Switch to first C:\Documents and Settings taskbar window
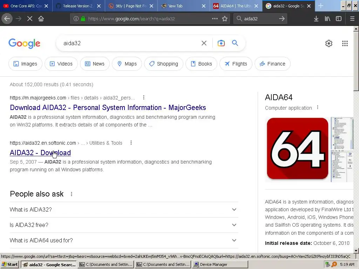The width and height of the screenshot is (359, 269). click(x=106, y=264)
